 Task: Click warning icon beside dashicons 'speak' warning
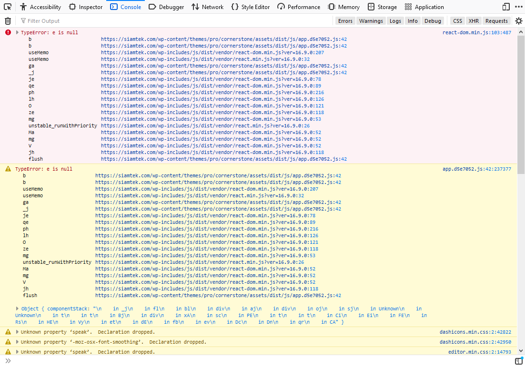8,332
